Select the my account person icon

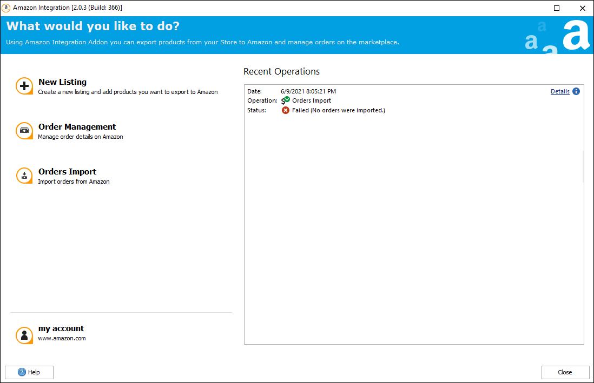click(x=24, y=335)
